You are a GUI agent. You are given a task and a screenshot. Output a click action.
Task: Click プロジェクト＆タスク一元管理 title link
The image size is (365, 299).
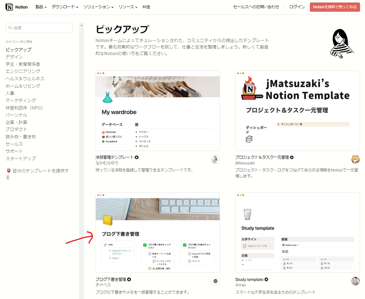(262, 158)
